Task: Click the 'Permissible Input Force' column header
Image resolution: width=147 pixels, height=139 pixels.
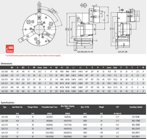Action: click(49, 107)
